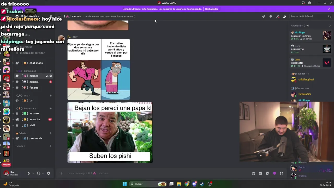The width and height of the screenshot is (334, 188).
Task: Focus the Enviar mensaje input field
Action: click(x=157, y=173)
